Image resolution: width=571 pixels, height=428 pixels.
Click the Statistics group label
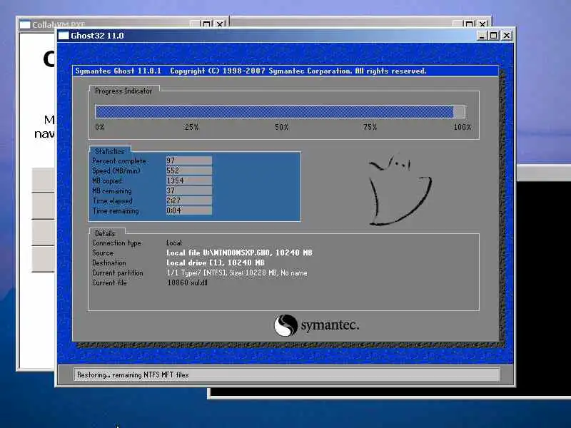point(110,151)
